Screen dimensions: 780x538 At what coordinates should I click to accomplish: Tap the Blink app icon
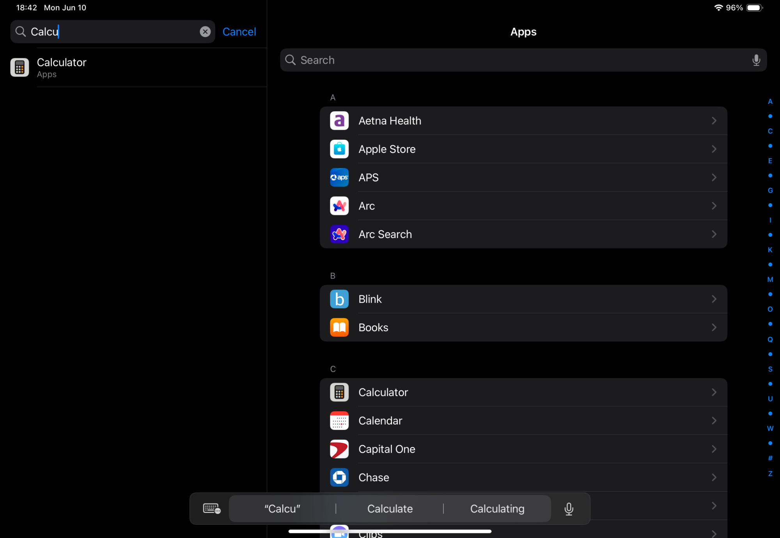pos(339,299)
